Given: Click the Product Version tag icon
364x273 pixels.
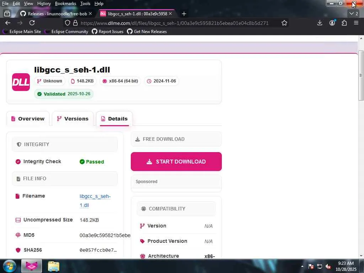Looking at the screenshot, I should [x=142, y=241].
